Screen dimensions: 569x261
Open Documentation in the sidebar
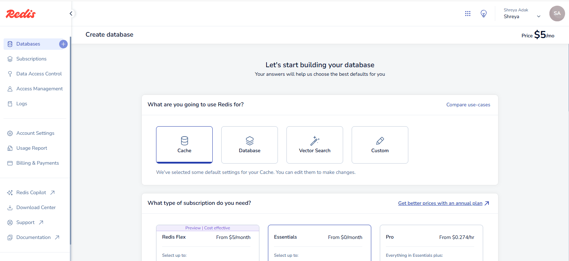tap(33, 238)
